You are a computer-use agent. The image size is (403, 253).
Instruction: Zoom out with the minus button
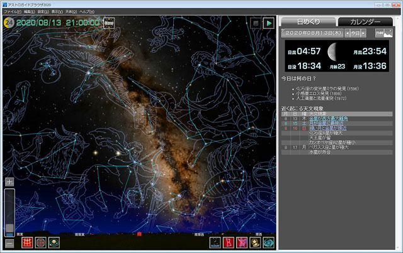pyautogui.click(x=9, y=243)
